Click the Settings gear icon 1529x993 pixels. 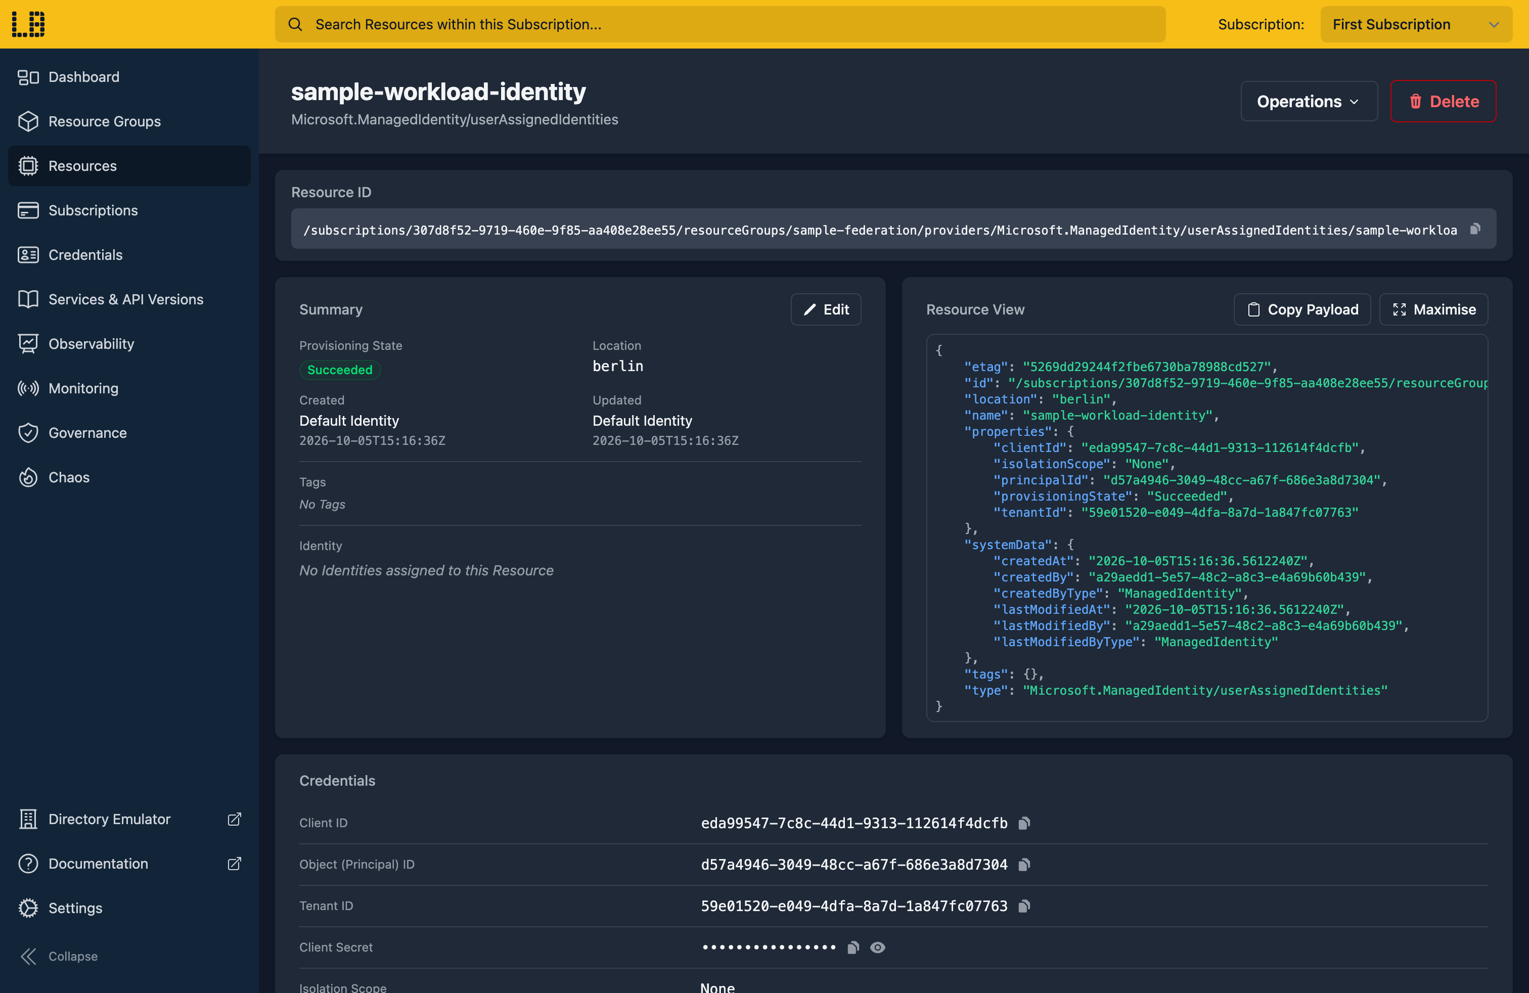(28, 908)
